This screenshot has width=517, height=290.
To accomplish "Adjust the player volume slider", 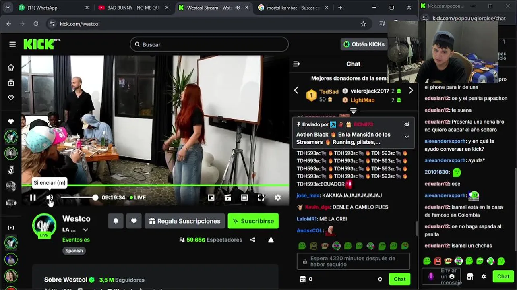I will 79,197.
